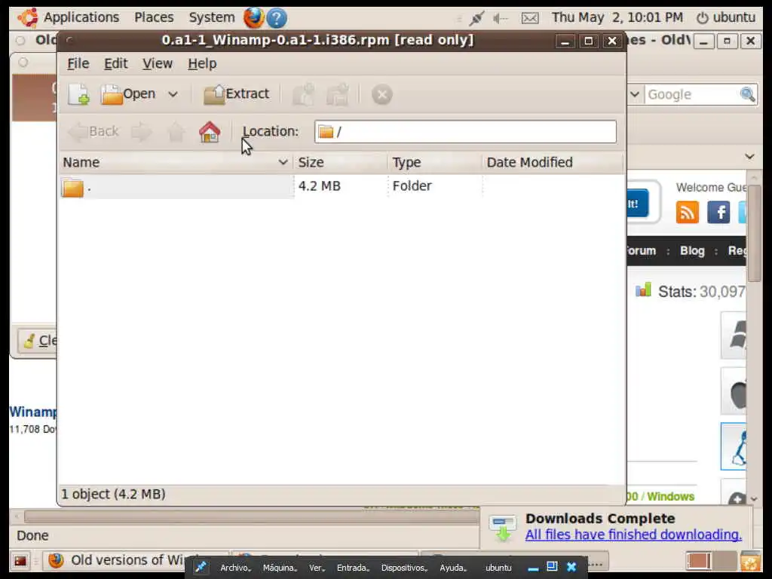Open the Ayuda menu in VirtualBox bar

click(x=453, y=568)
